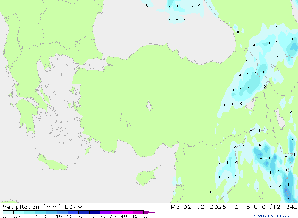Select the 20–25 mm dark blue swatch
Viewport: 298px width, 218px height.
tap(84, 212)
